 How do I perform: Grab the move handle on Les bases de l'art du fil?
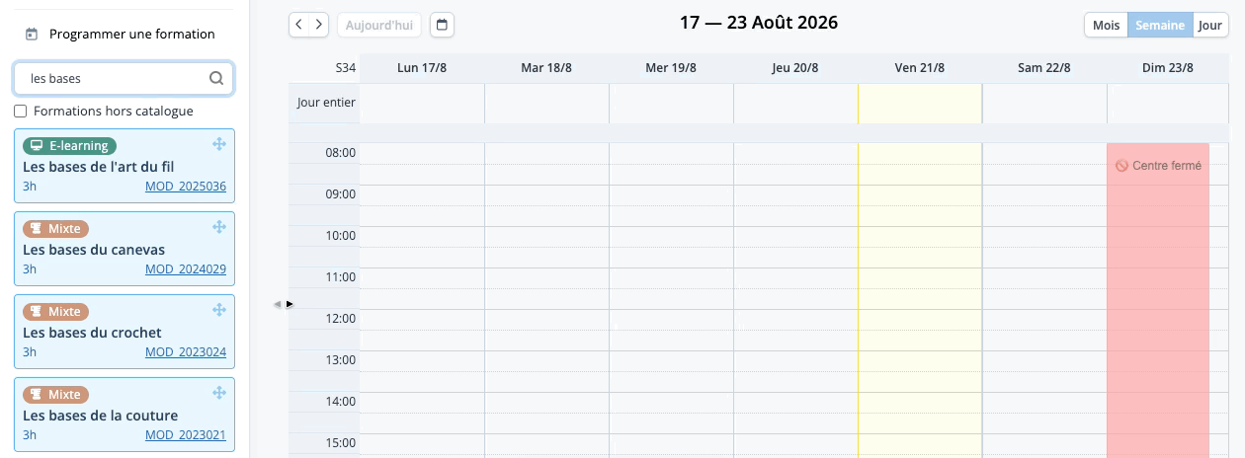(219, 144)
